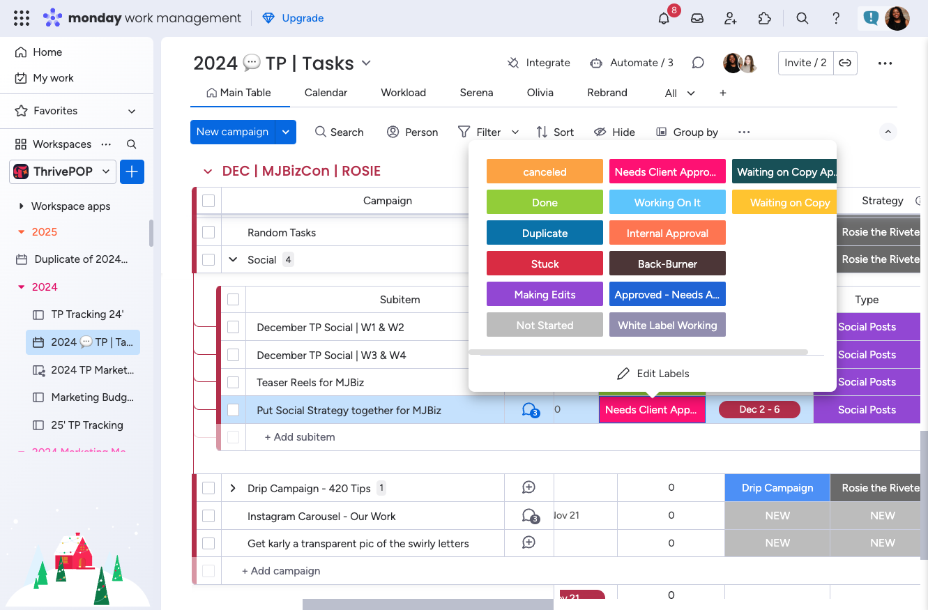Search workspaces with sidebar magnifier icon

pos(131,144)
